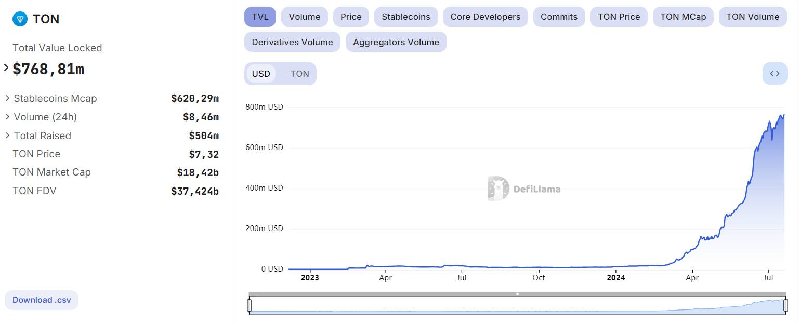
Task: Click the TON Price $7,32 value
Action: (204, 154)
